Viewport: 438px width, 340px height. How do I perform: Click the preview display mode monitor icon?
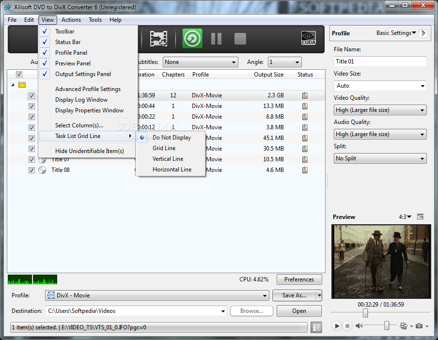[x=404, y=326]
